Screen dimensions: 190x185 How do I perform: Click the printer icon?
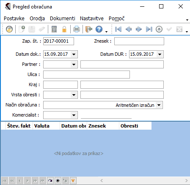pyautogui.click(x=77, y=29)
